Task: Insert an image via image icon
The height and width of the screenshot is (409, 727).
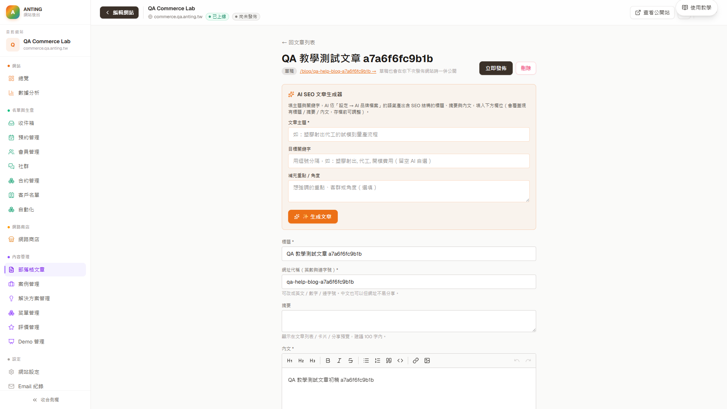Action: pyautogui.click(x=427, y=361)
